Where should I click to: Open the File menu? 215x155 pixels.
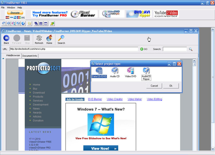3,7
